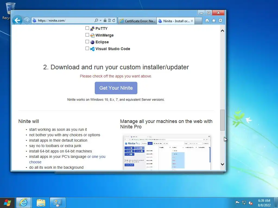The image size is (278, 208).
Task: Click the 'Manage all your machines' heading
Action: pos(166,124)
